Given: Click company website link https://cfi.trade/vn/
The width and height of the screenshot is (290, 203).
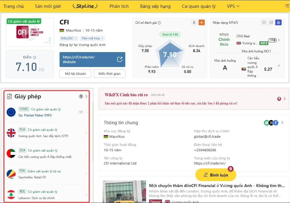Looking at the screenshot, I should pos(209,163).
